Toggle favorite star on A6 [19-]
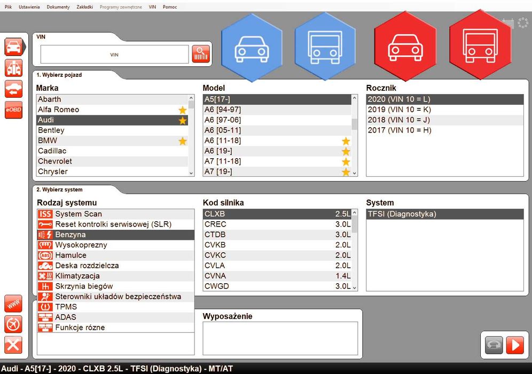 coord(346,151)
